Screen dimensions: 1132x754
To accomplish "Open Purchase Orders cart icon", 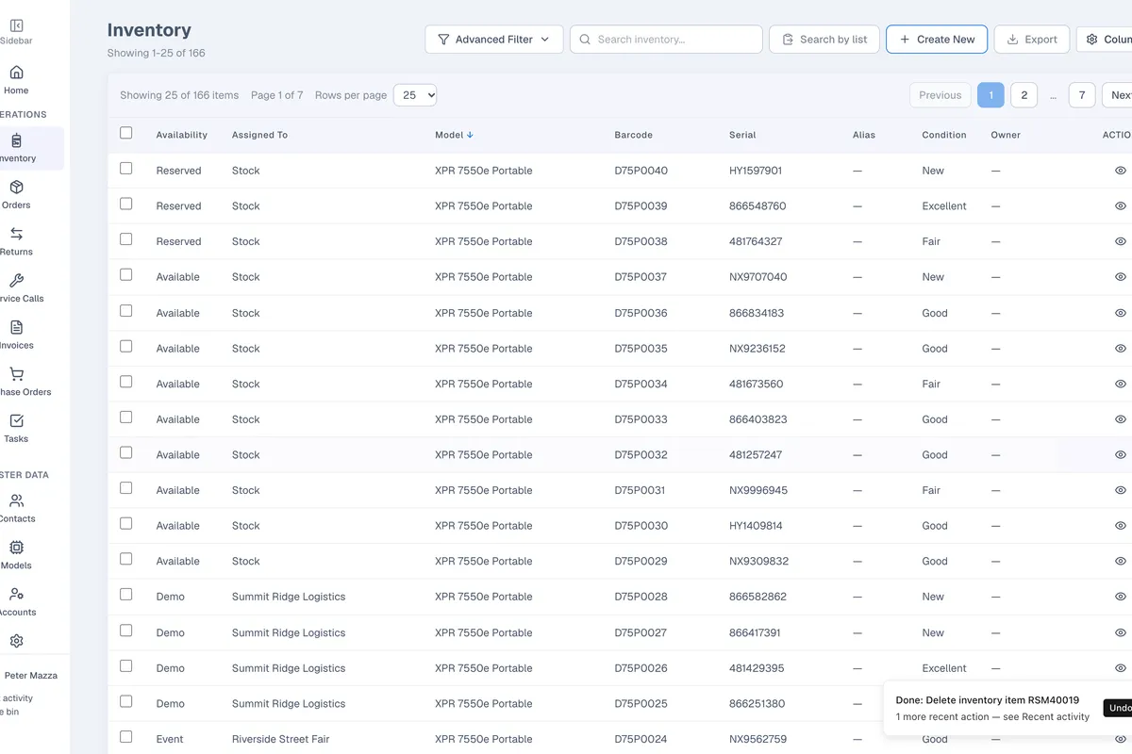I will (16, 374).
